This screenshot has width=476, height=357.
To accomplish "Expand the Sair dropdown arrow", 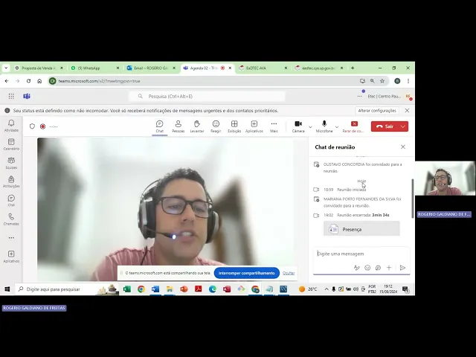I will (x=403, y=126).
